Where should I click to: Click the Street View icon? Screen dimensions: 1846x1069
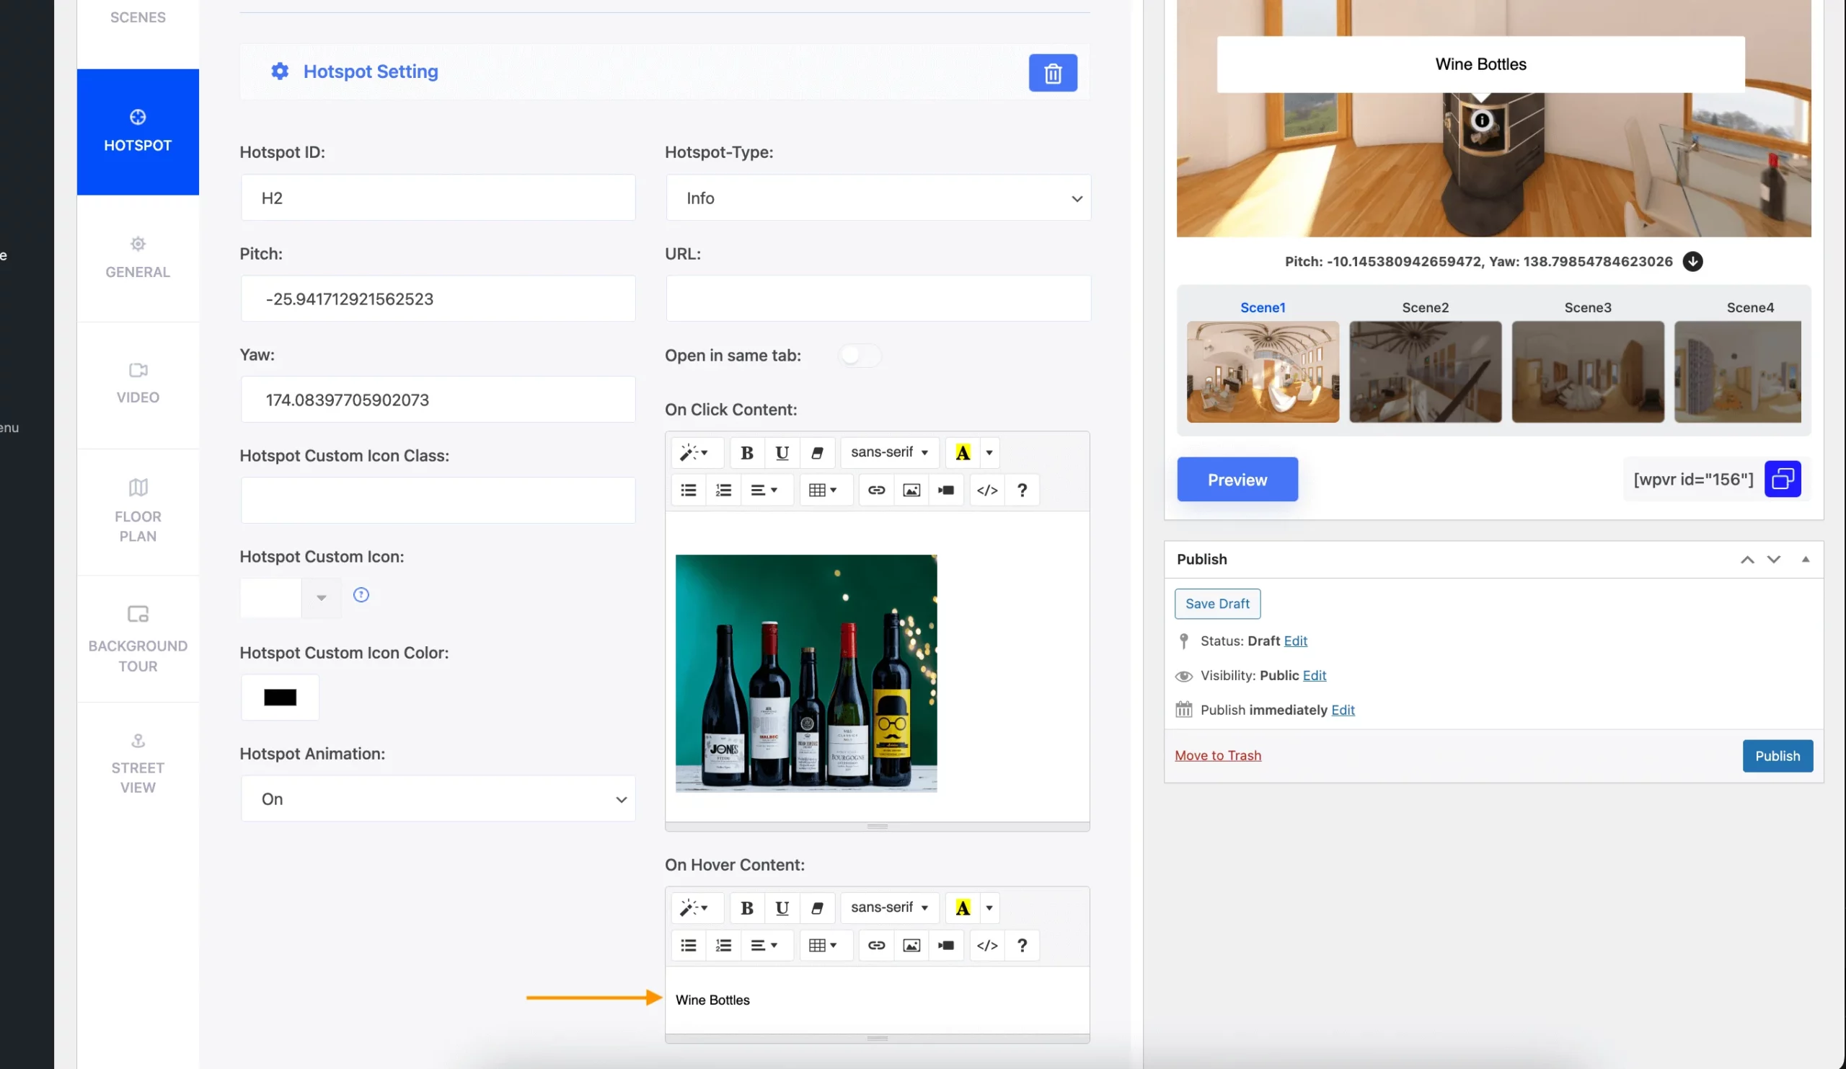point(138,741)
